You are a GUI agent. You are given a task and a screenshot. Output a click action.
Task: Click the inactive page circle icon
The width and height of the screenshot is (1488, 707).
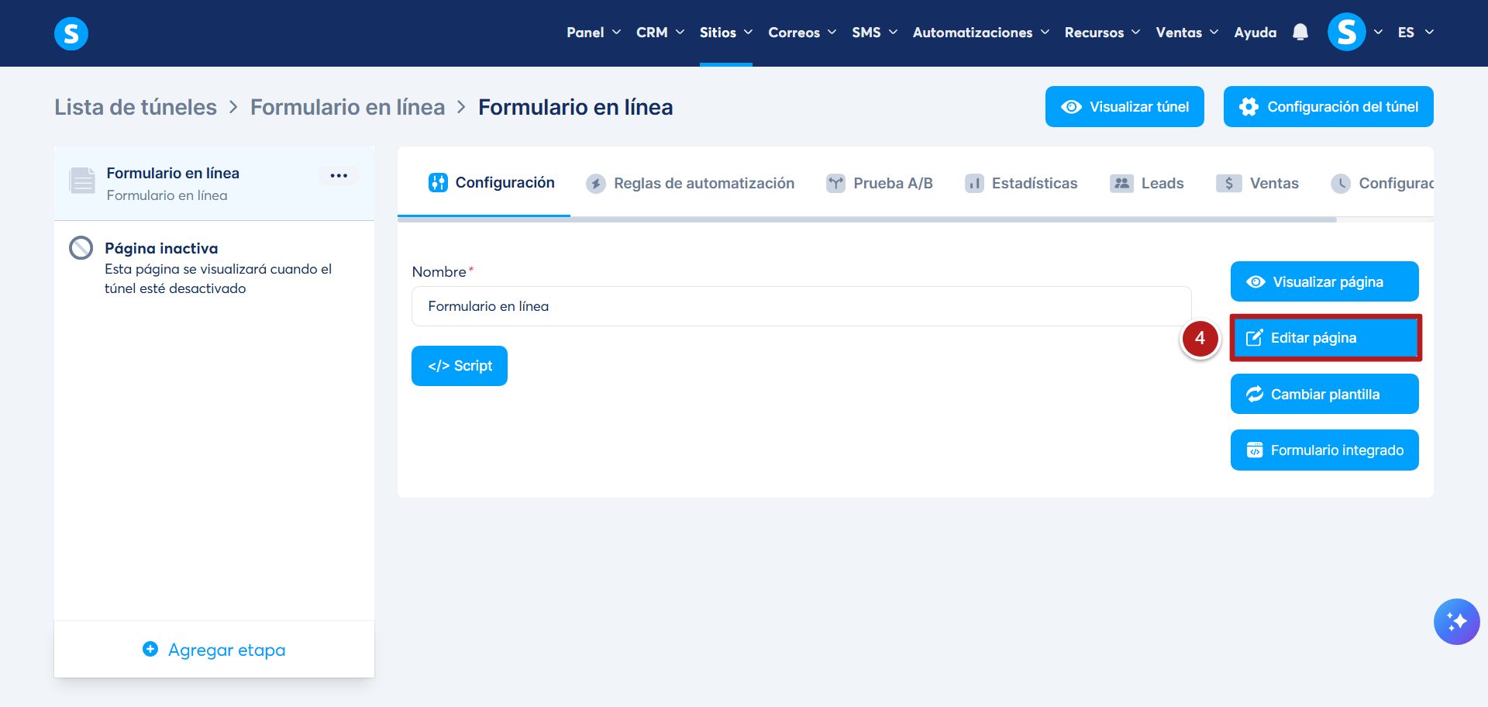tap(81, 248)
